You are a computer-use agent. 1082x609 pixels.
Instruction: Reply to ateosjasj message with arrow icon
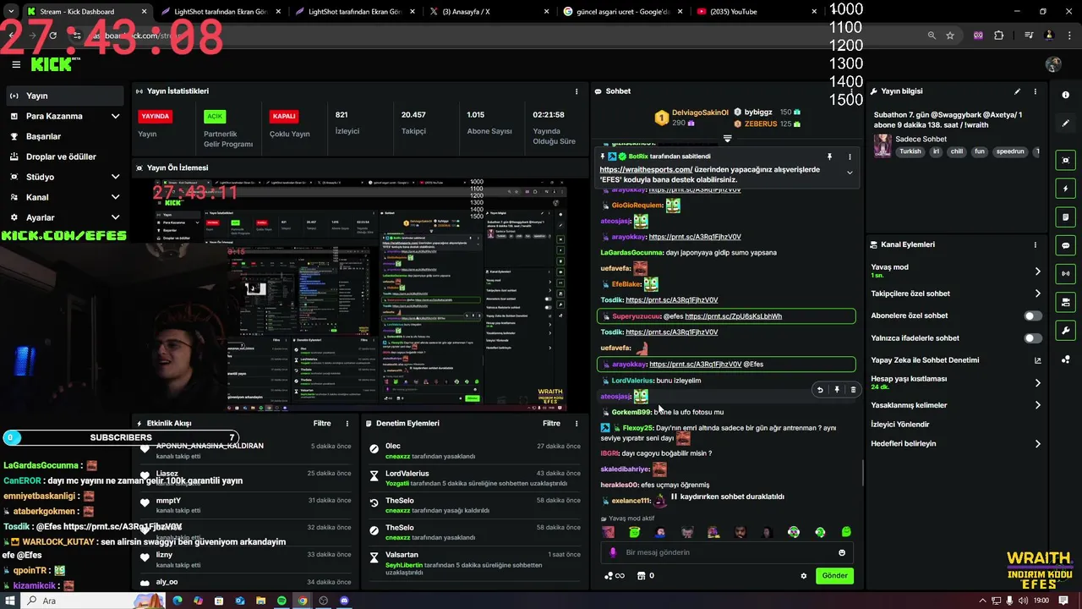[819, 390]
